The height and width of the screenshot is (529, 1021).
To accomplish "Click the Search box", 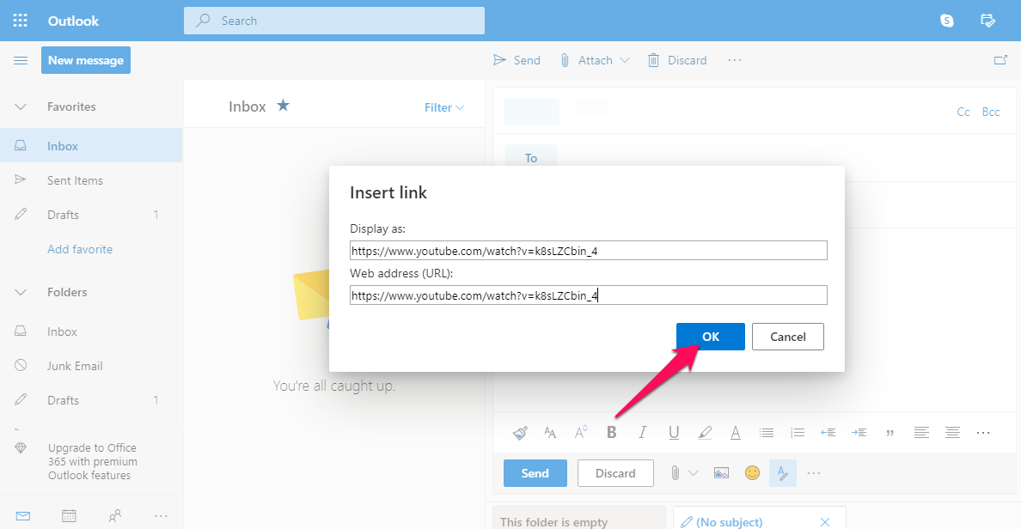I will coord(334,21).
